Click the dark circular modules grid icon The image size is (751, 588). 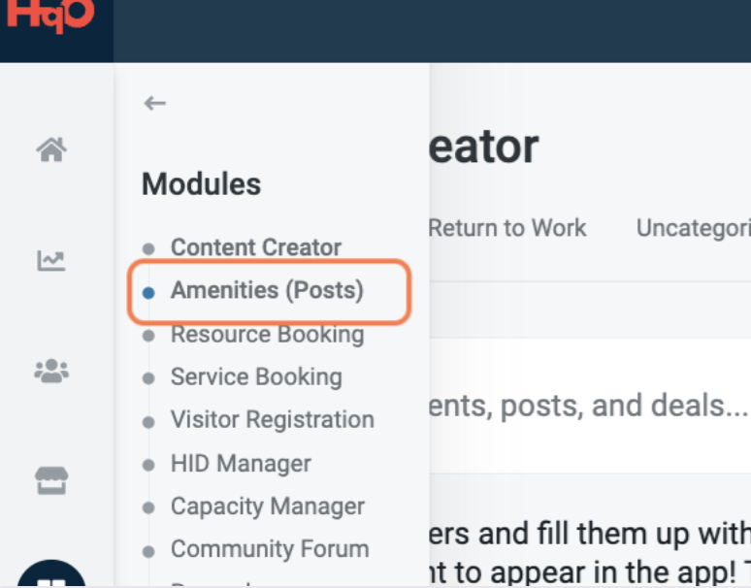50,578
